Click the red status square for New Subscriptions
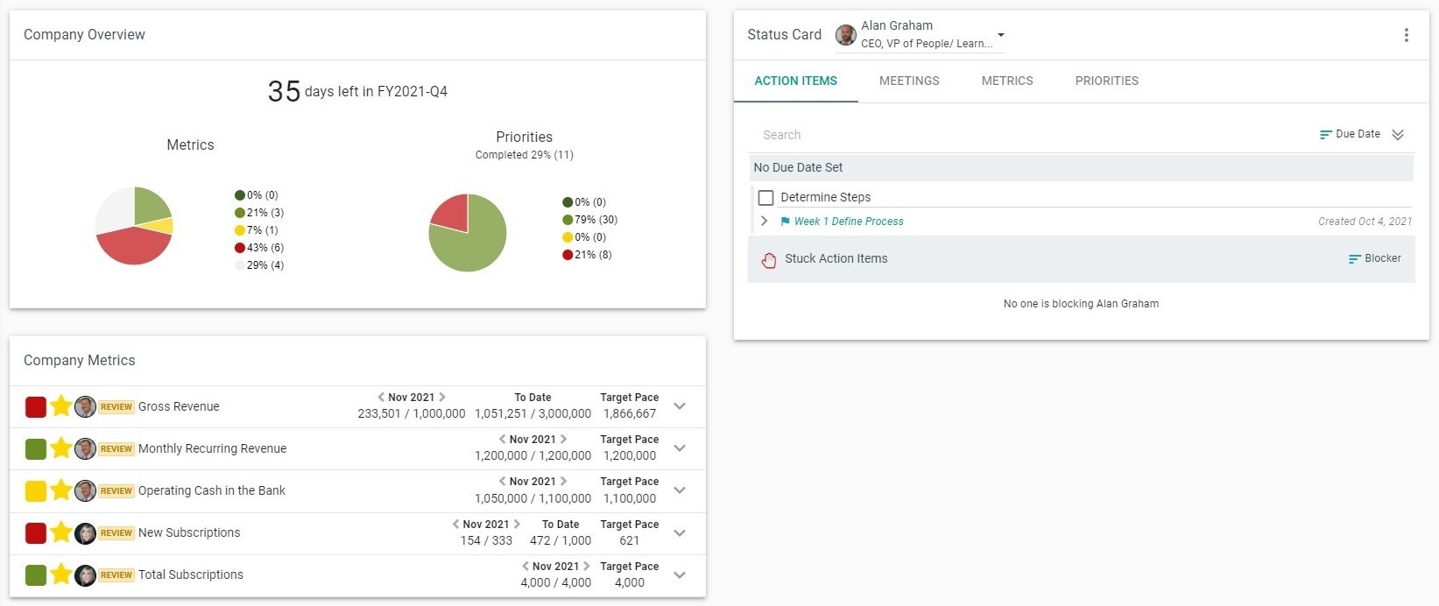1439x606 pixels. pyautogui.click(x=36, y=533)
